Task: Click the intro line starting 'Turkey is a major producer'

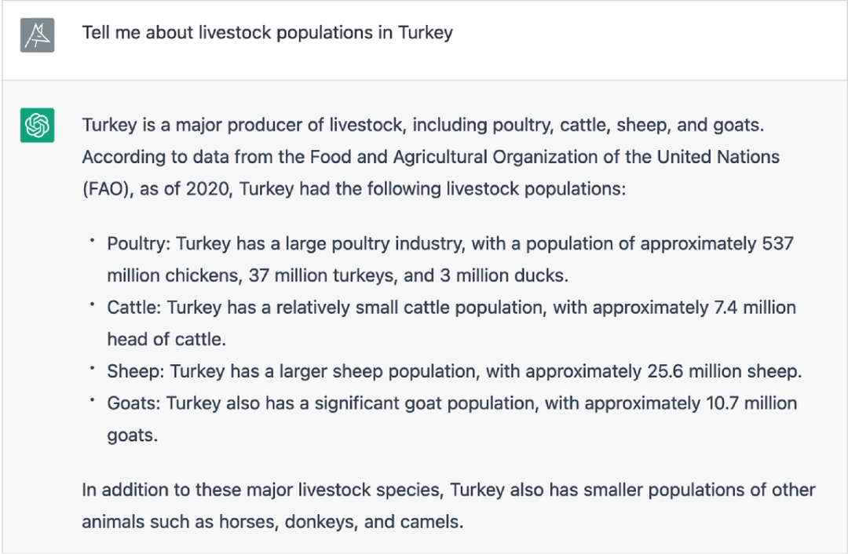Action: [x=423, y=125]
